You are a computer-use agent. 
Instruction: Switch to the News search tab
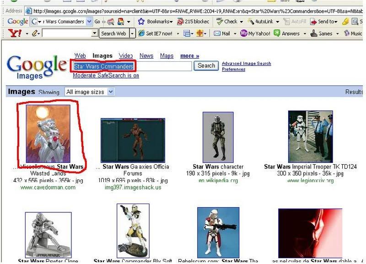click(146, 55)
